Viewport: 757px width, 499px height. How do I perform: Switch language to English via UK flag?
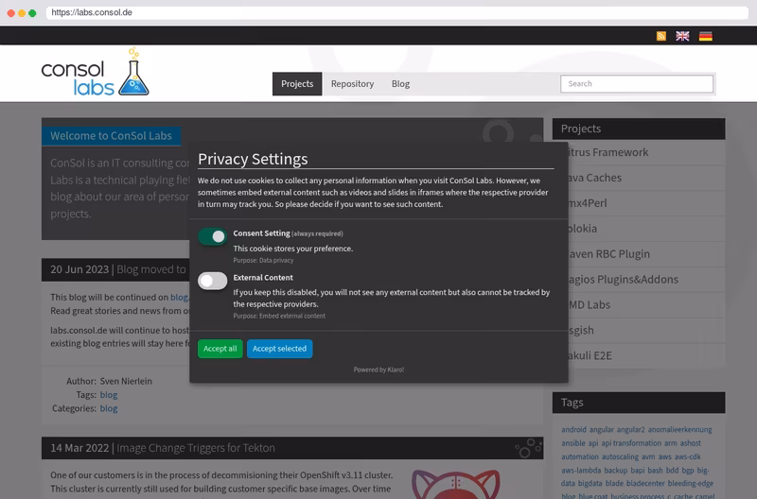[682, 36]
